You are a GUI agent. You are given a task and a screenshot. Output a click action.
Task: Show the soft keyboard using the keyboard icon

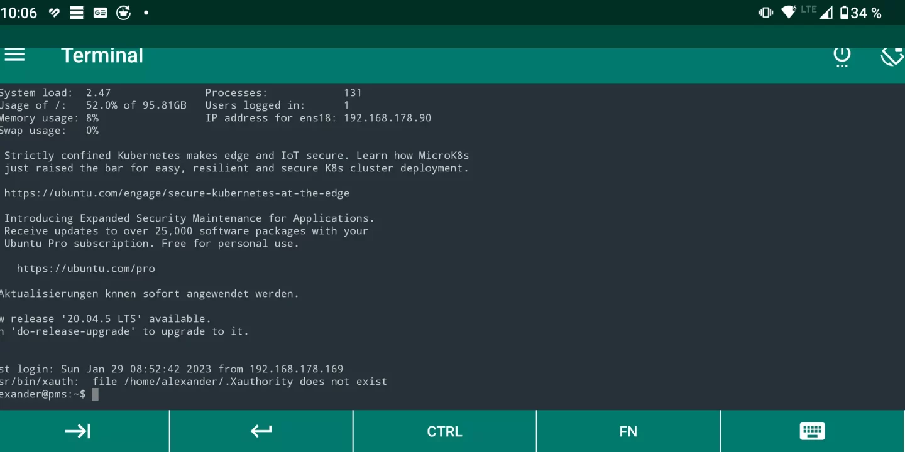coord(812,431)
